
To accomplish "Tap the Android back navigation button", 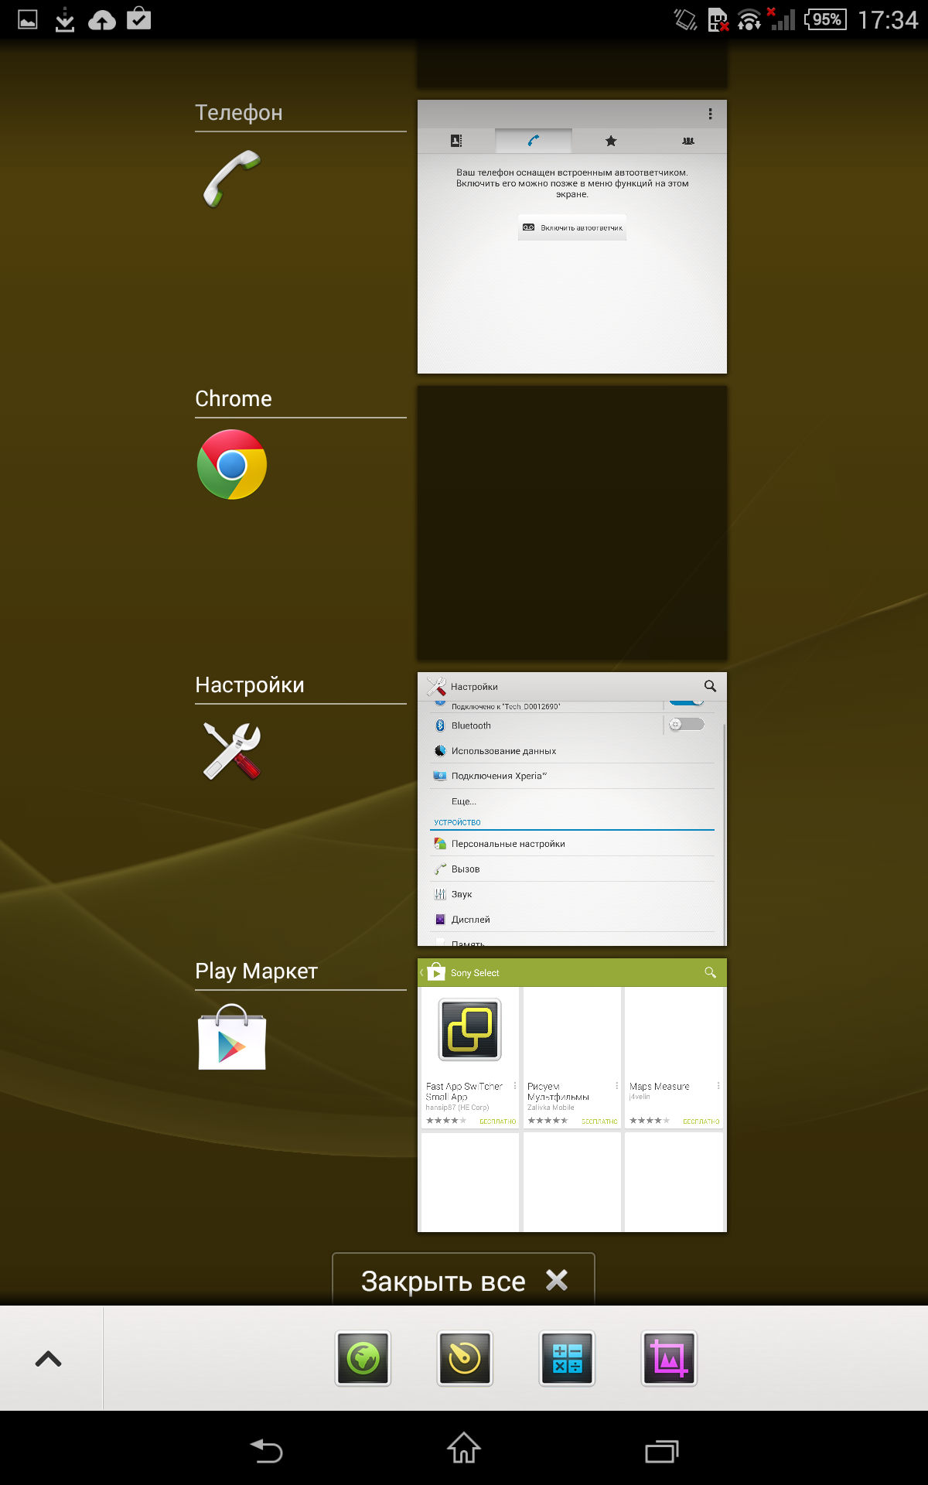I will (267, 1450).
